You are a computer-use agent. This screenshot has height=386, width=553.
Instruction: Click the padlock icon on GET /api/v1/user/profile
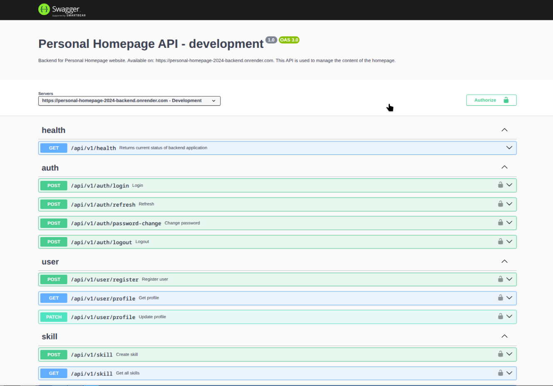(501, 298)
